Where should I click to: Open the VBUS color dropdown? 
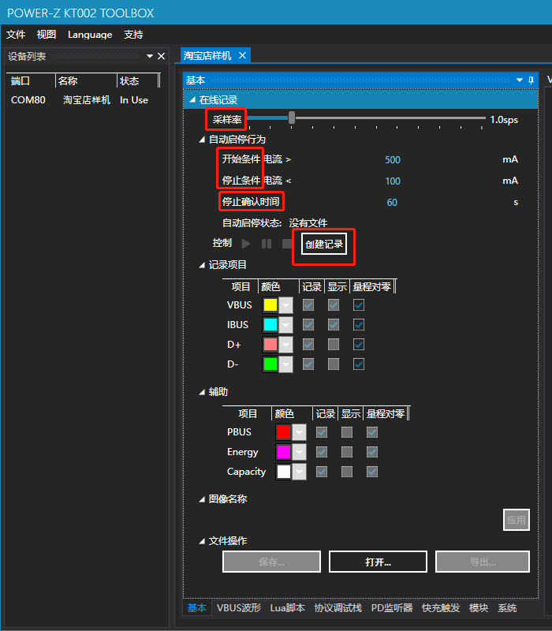tap(285, 304)
